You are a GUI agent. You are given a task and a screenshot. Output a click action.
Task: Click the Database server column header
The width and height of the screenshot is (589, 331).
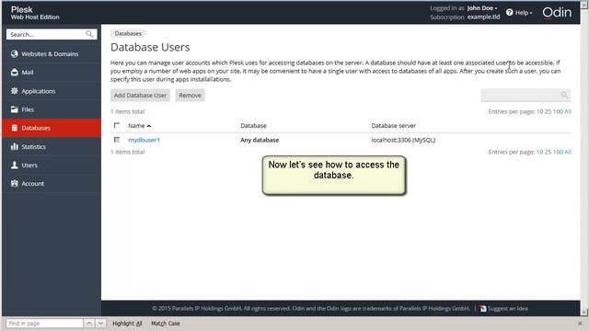393,125
